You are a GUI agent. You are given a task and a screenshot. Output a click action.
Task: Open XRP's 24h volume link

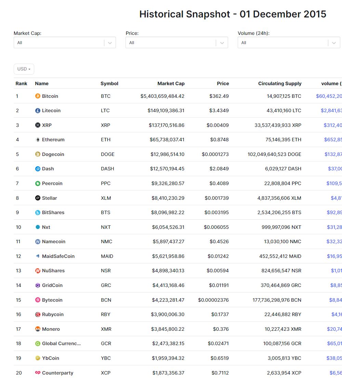(x=333, y=125)
